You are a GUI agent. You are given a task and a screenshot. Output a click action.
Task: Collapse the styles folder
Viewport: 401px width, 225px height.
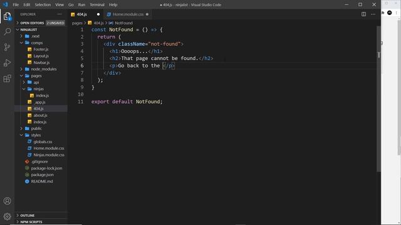[x=41, y=135]
